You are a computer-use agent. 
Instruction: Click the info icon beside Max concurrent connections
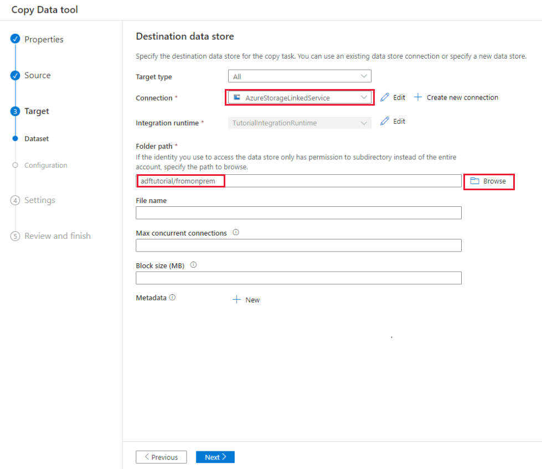pyautogui.click(x=235, y=232)
